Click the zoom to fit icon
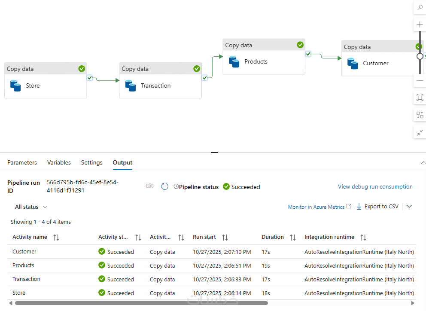 pyautogui.click(x=420, y=98)
